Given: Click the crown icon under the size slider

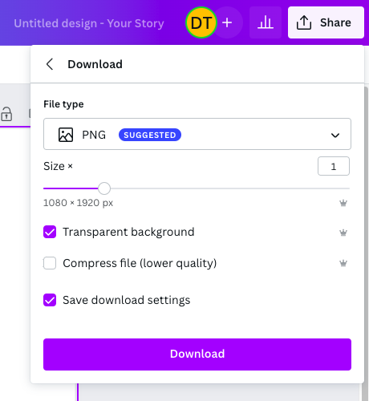Looking at the screenshot, I should (x=343, y=203).
